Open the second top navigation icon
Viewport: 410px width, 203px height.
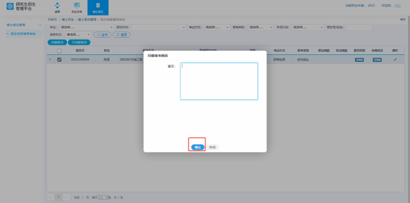point(77,7)
